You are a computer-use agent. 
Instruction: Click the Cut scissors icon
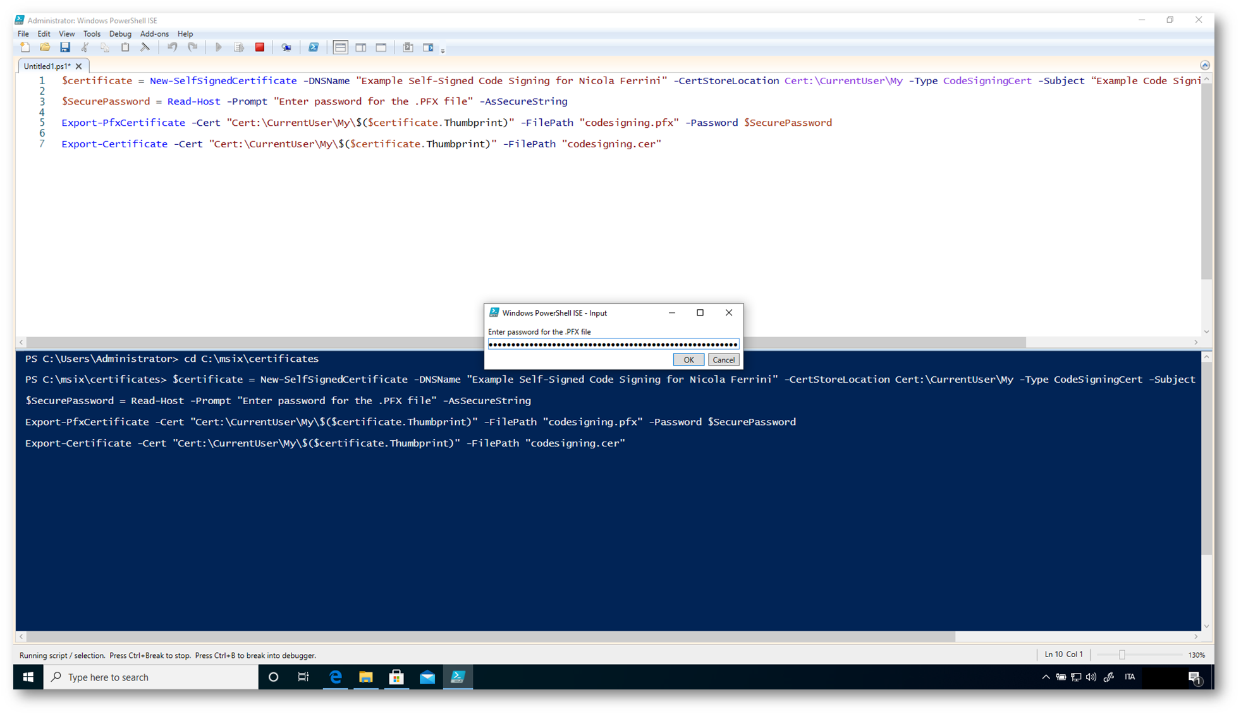tap(85, 47)
